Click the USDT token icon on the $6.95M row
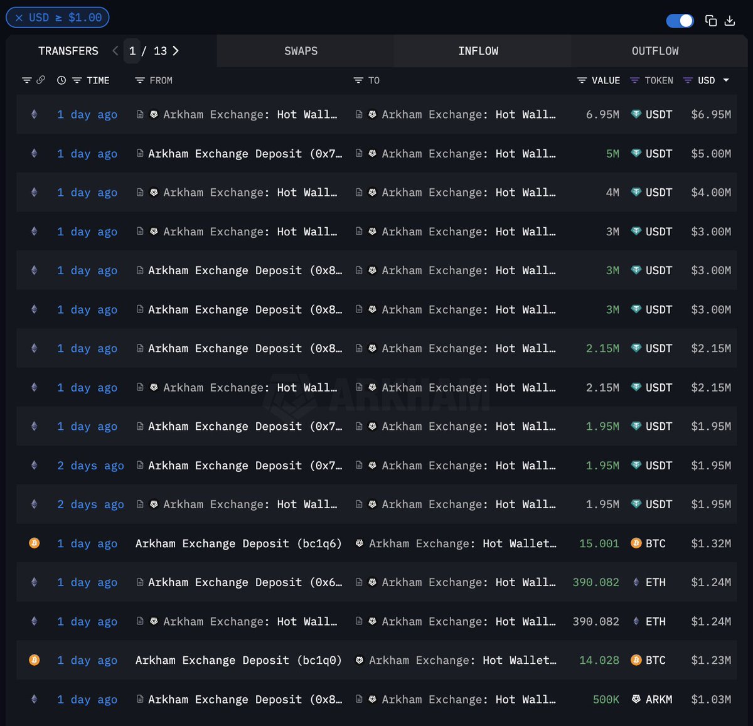753x726 pixels. point(636,114)
